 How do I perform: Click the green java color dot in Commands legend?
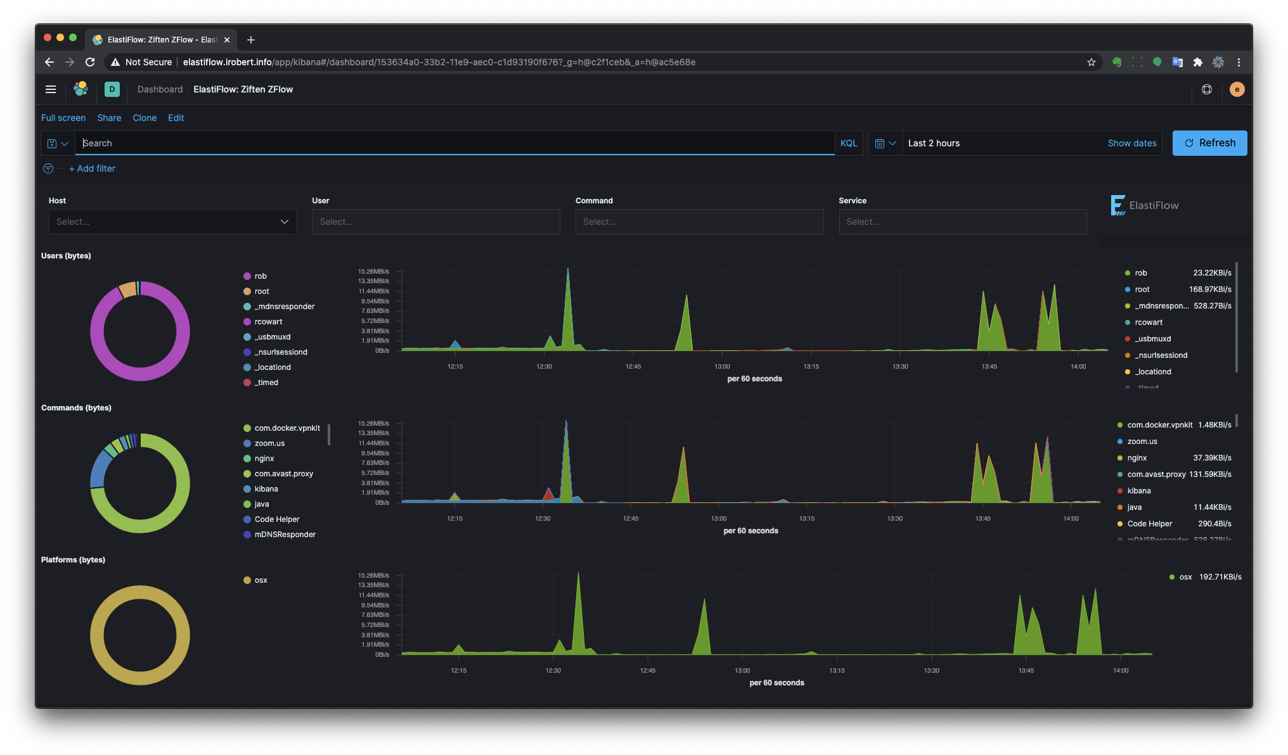247,504
